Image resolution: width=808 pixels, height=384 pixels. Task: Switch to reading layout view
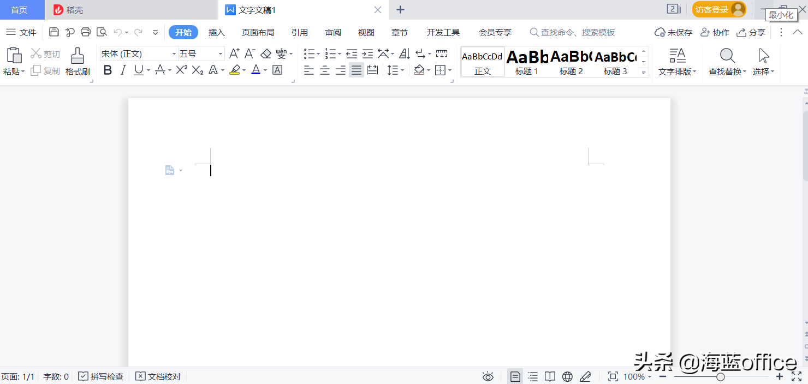click(550, 376)
